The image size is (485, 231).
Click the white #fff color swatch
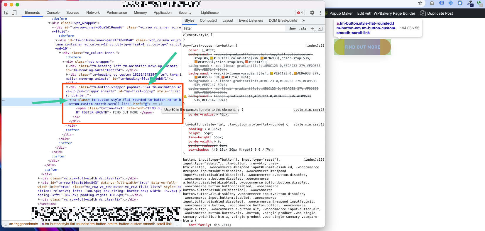204,50
